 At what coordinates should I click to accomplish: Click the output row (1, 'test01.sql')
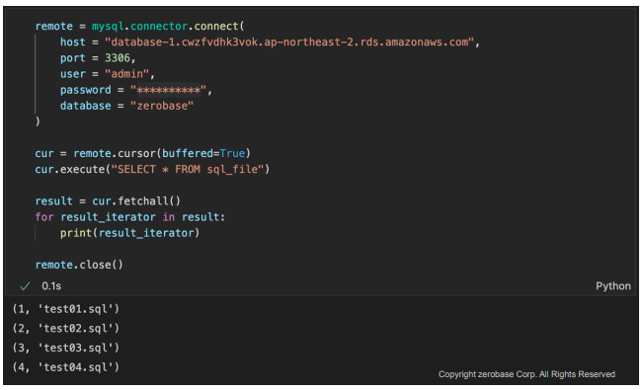point(66,309)
